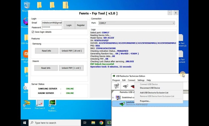
Task: Click Xiaomi Read Info button
Action: click(46, 68)
